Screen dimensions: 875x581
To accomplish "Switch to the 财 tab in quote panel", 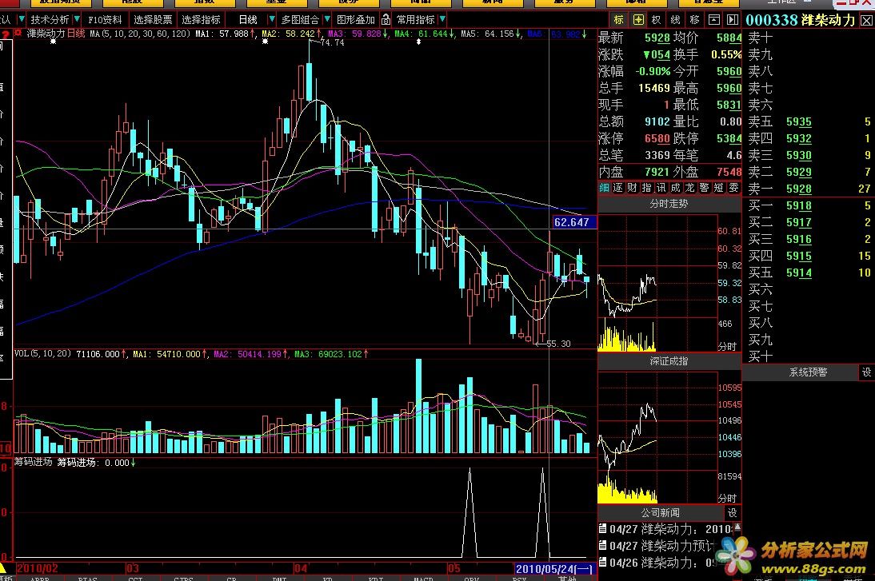I will 633,188.
